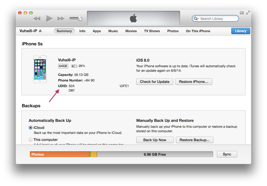267x186 pixels.
Task: Click the blue Library button
Action: (x=241, y=31)
